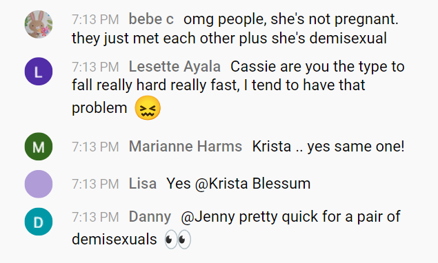438x263 pixels.
Task: Select the message 'Krista .. yes same one!'
Action: [328, 147]
